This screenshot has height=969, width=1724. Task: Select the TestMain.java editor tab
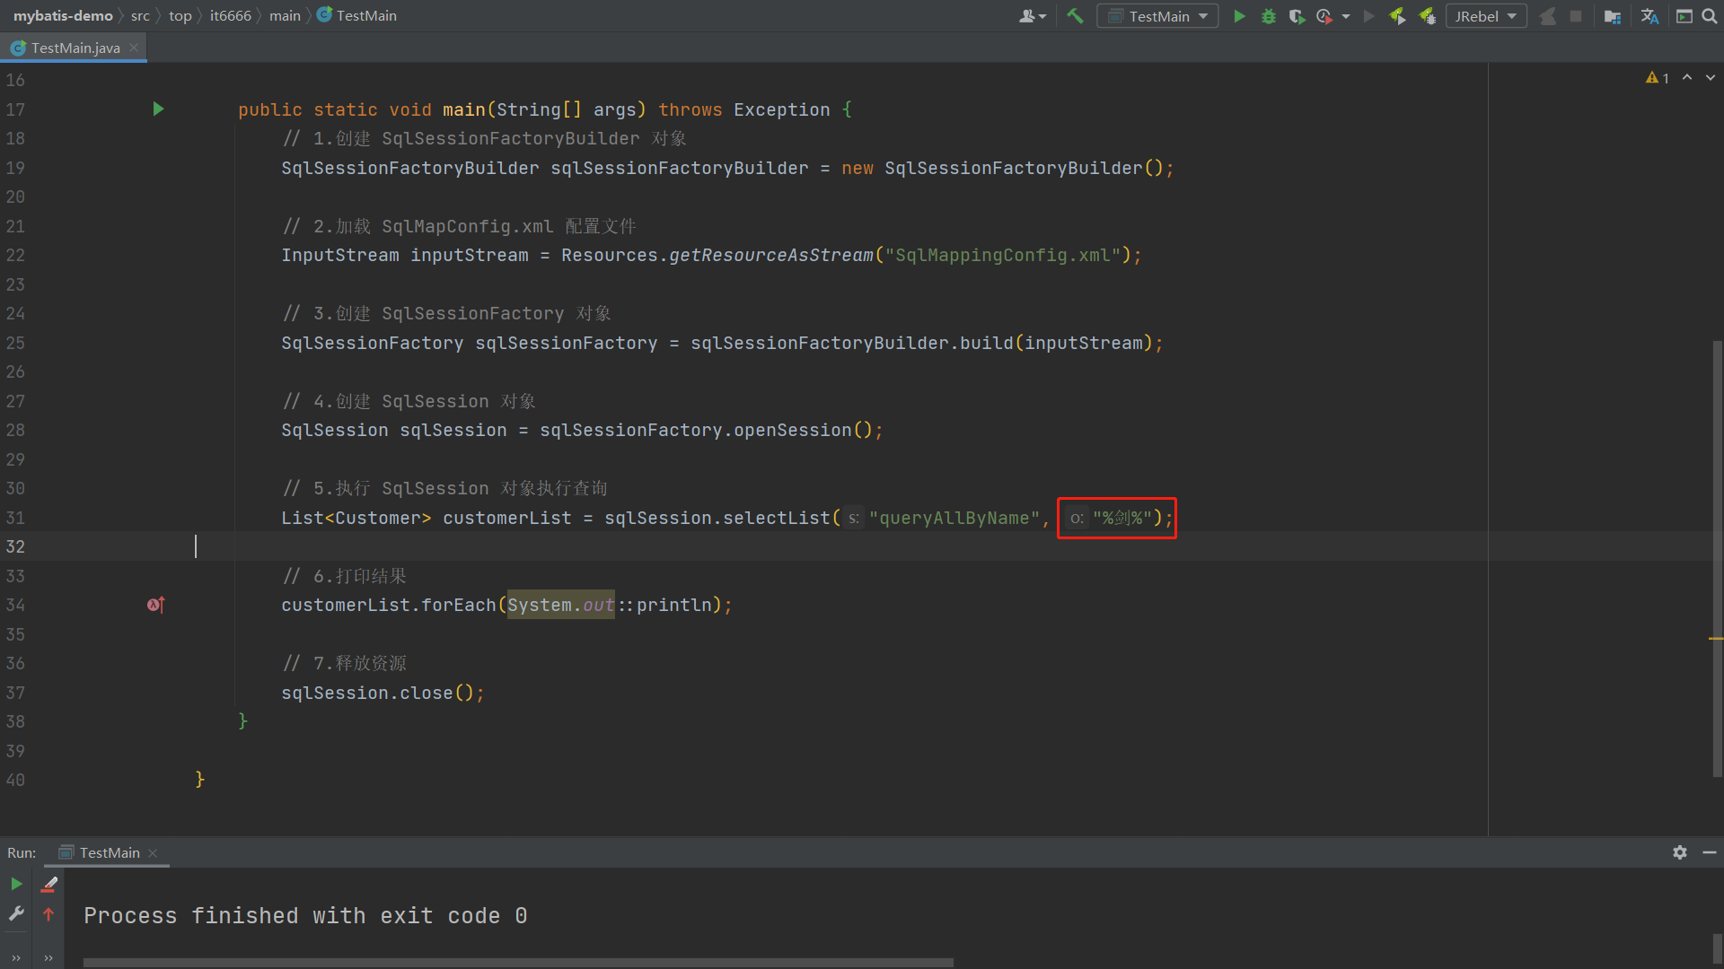click(x=74, y=48)
